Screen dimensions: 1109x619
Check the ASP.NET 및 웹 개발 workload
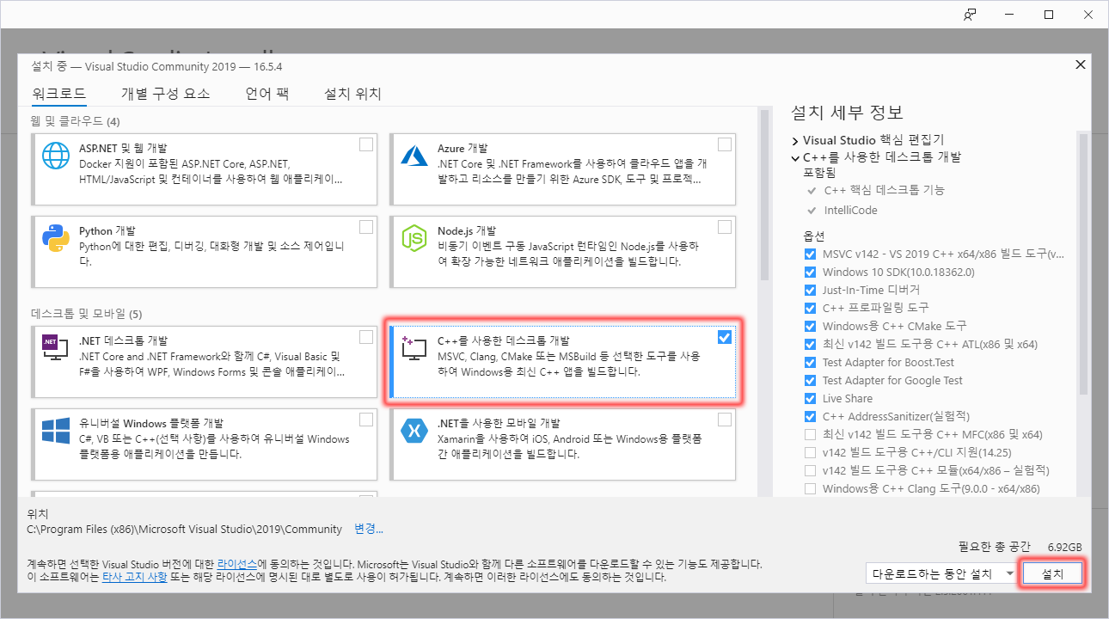(x=366, y=144)
